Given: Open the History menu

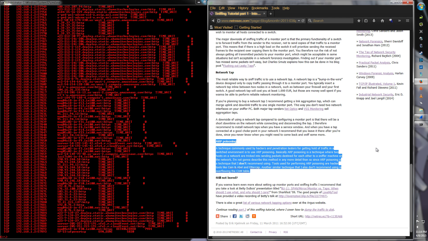Looking at the screenshot, I should [x=243, y=8].
